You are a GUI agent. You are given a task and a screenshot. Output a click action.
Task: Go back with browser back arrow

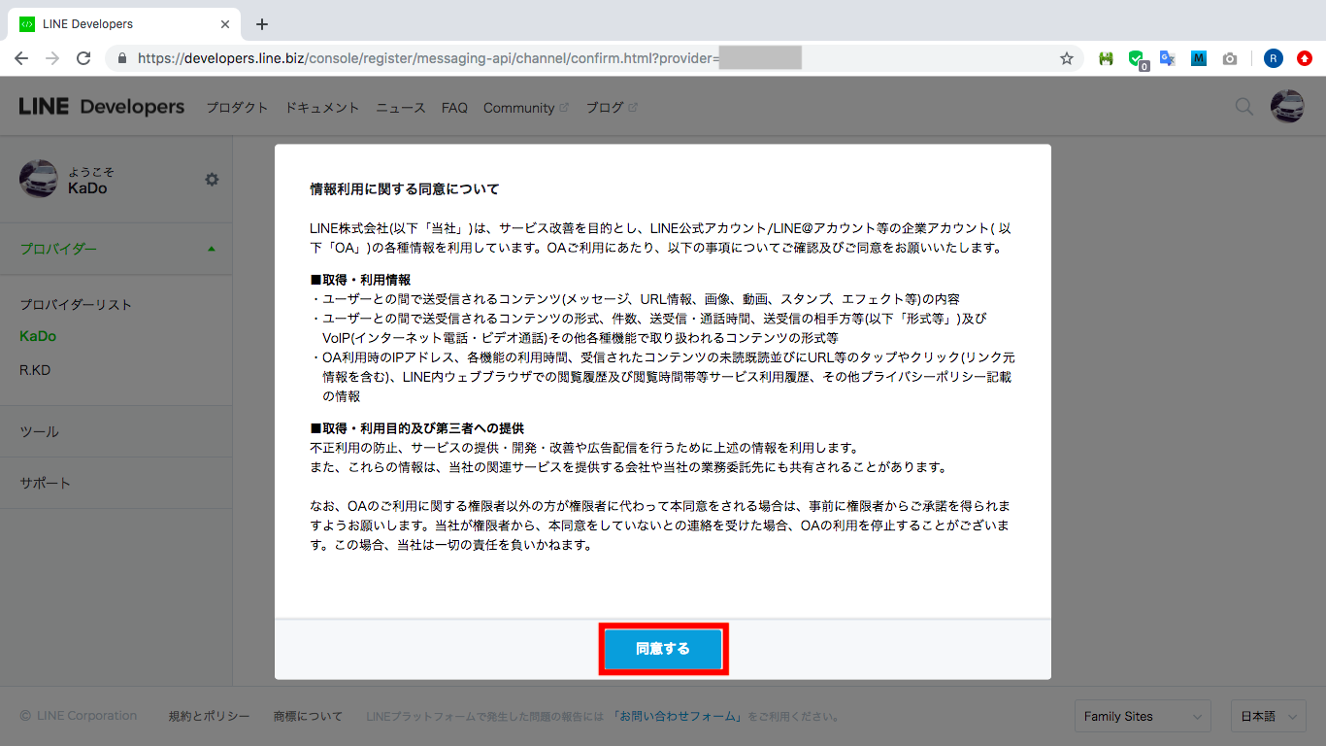[x=21, y=58]
